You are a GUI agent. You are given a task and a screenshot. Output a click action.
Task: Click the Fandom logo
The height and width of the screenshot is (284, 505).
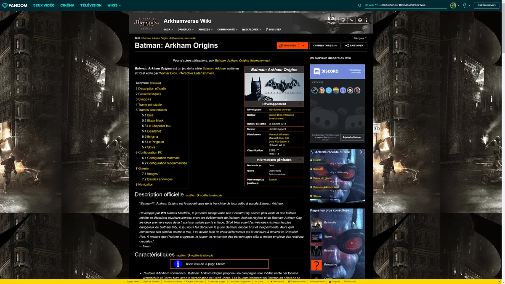point(14,5)
